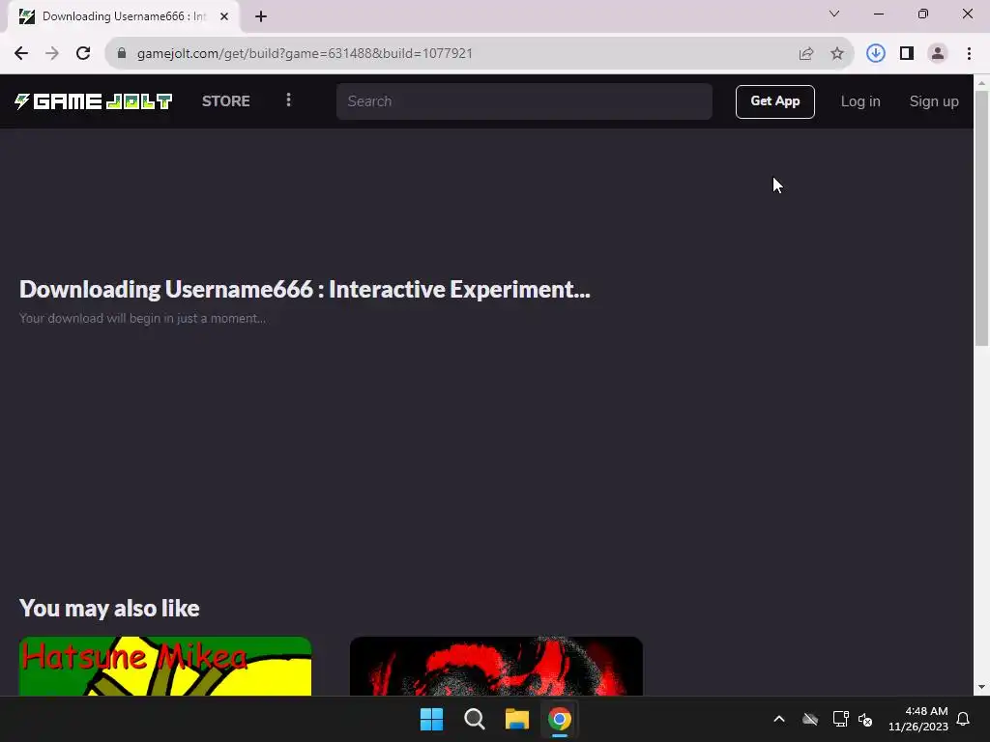Focus the Game Jolt Search field
This screenshot has width=990, height=742.
(524, 100)
